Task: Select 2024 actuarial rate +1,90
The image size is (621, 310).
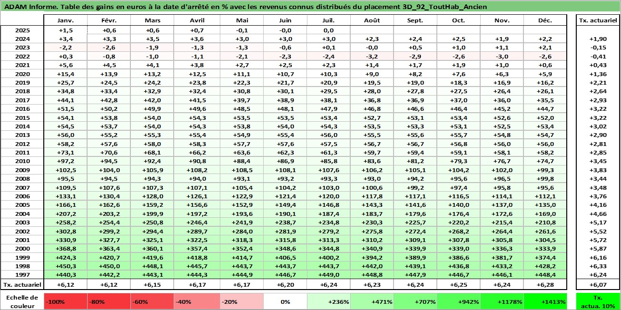Action: click(x=598, y=39)
